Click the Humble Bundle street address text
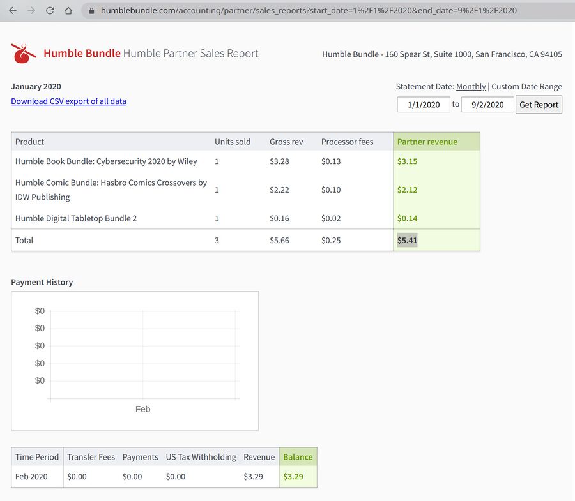The width and height of the screenshot is (575, 501). tap(442, 54)
